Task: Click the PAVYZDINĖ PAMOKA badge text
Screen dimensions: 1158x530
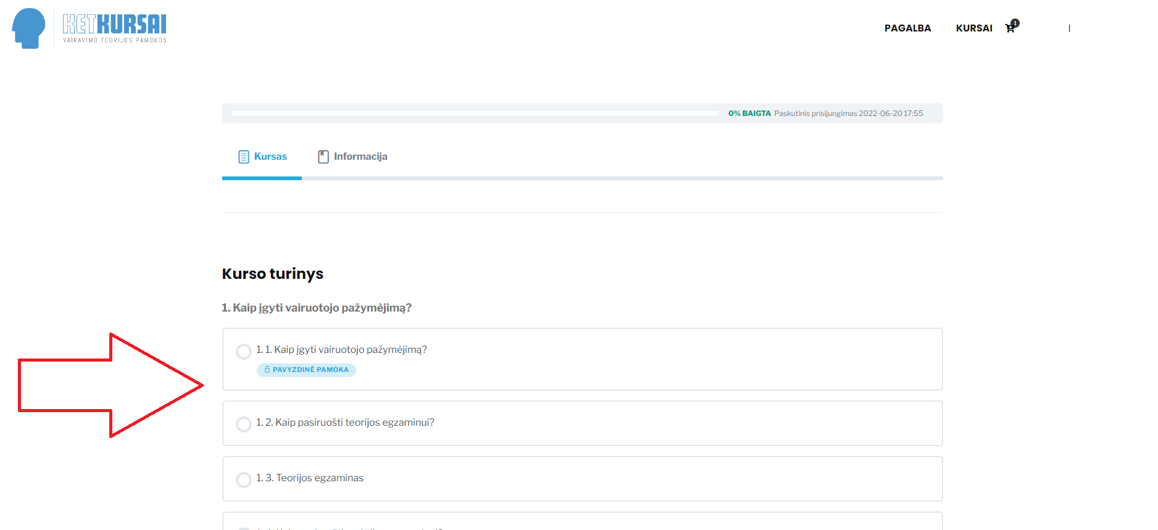Action: [x=310, y=370]
